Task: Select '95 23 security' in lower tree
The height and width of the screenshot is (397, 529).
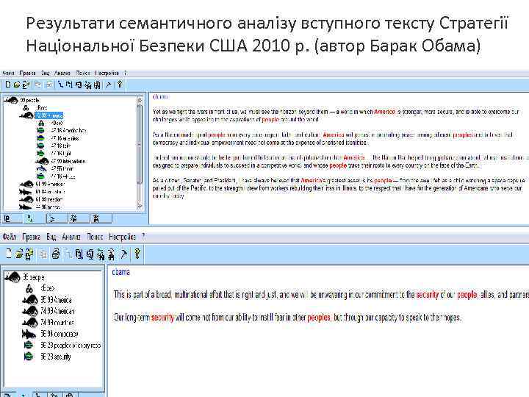Action: [56, 356]
